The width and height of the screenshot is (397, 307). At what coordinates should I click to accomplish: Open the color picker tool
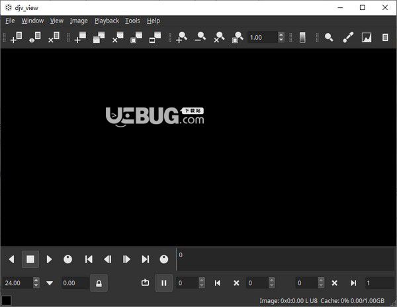point(348,38)
